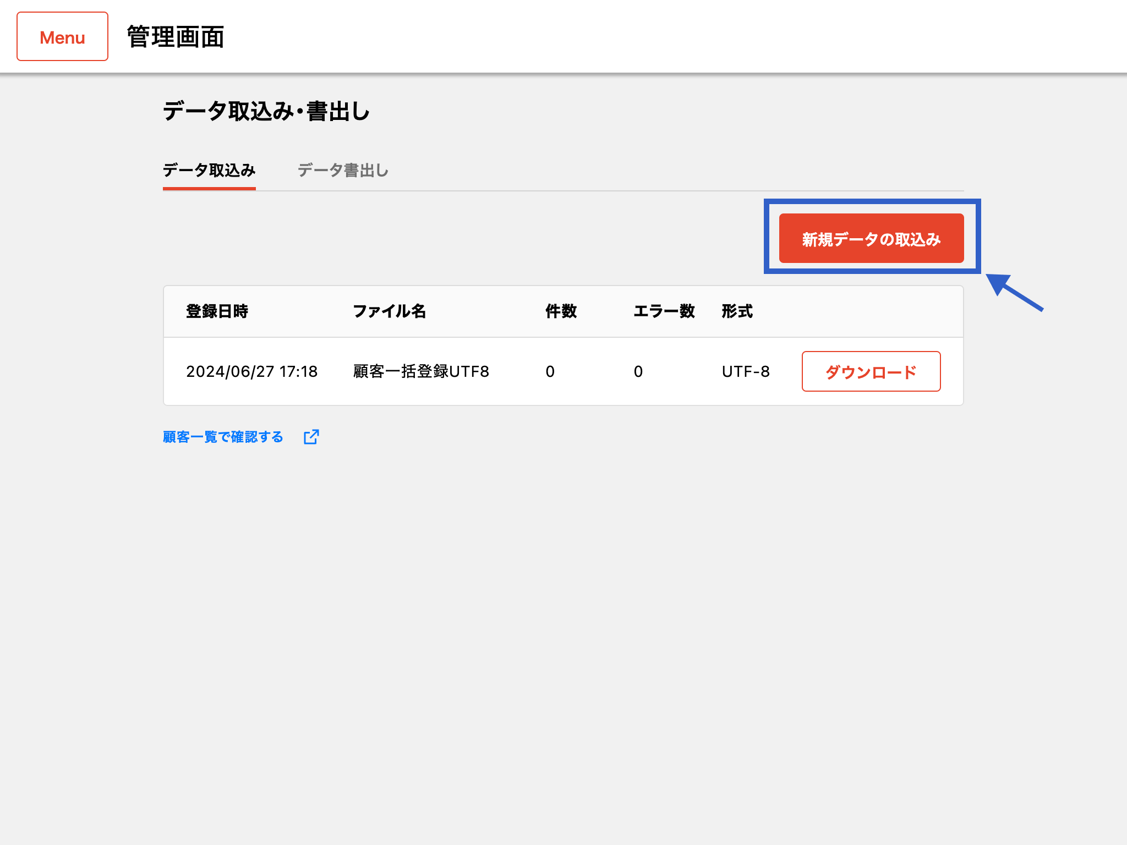Switch to the データ書出し tab
Viewport: 1127px width, 845px height.
343,171
